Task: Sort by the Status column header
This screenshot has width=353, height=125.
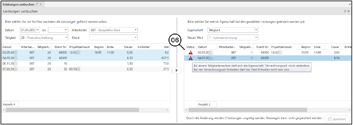Action: pos(190,47)
